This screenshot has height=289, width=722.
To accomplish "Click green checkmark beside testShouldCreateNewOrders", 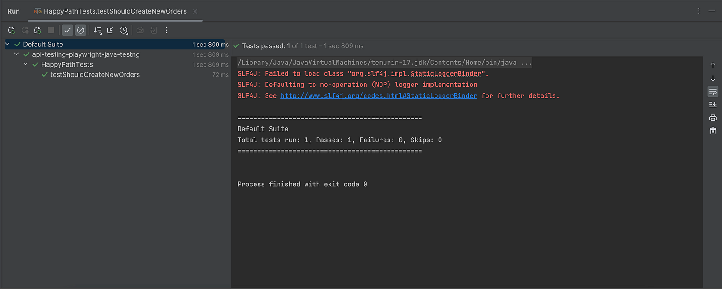I will pos(45,75).
